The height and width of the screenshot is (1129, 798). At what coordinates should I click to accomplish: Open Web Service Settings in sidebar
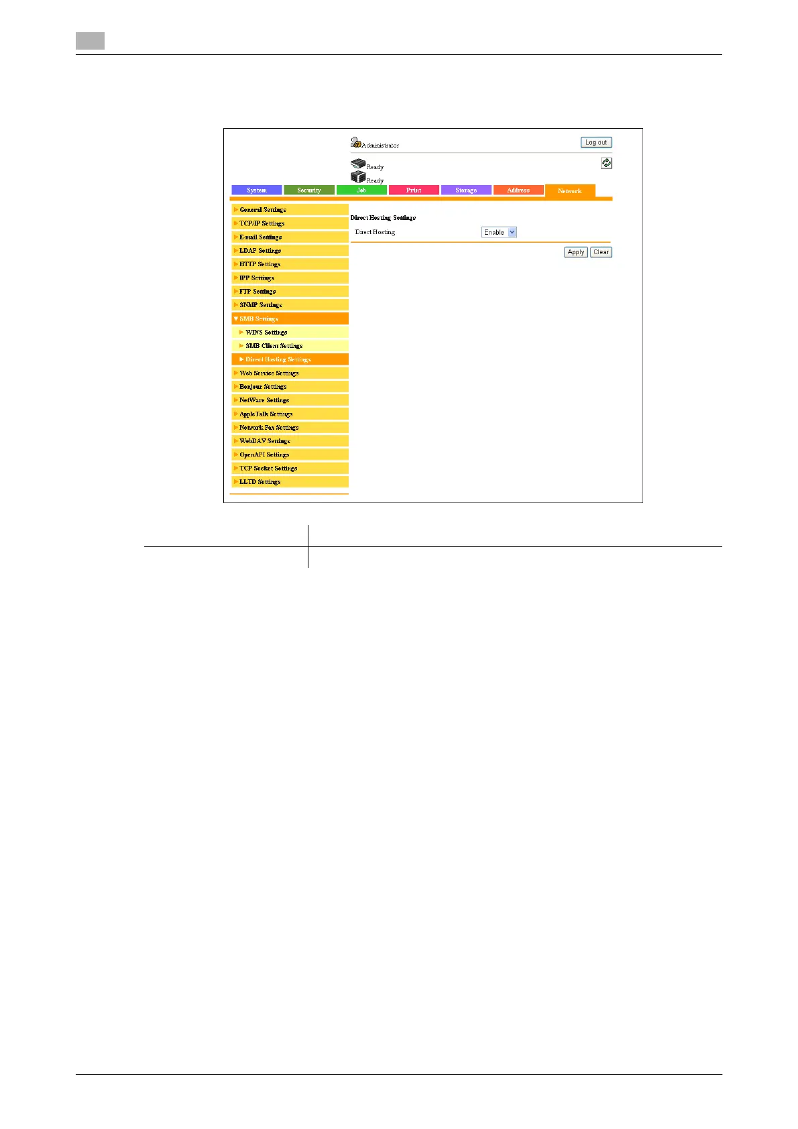click(x=290, y=373)
